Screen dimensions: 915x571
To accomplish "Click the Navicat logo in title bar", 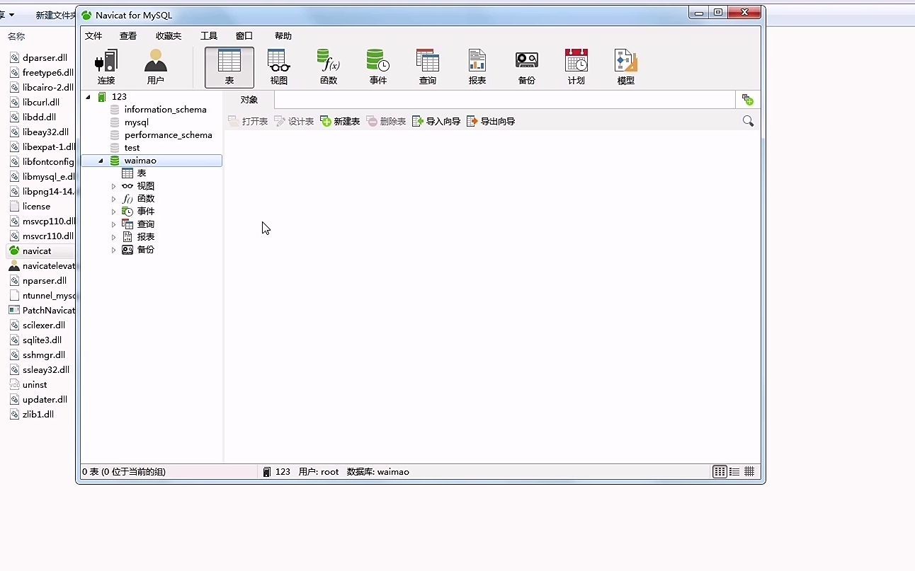I will [86, 15].
